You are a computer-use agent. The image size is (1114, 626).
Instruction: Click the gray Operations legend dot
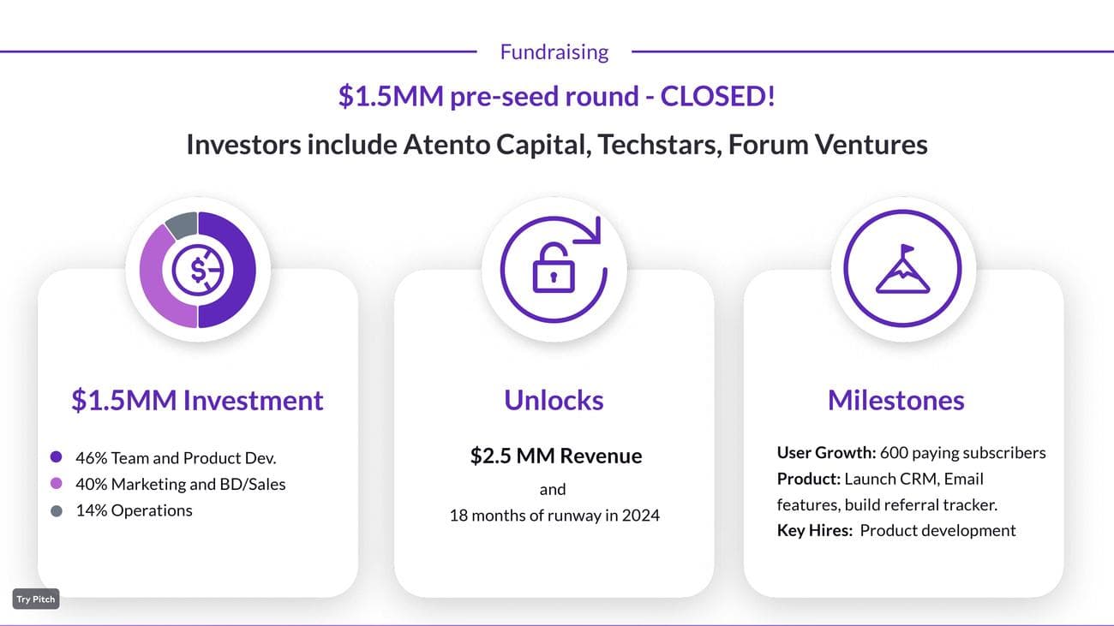tap(57, 510)
